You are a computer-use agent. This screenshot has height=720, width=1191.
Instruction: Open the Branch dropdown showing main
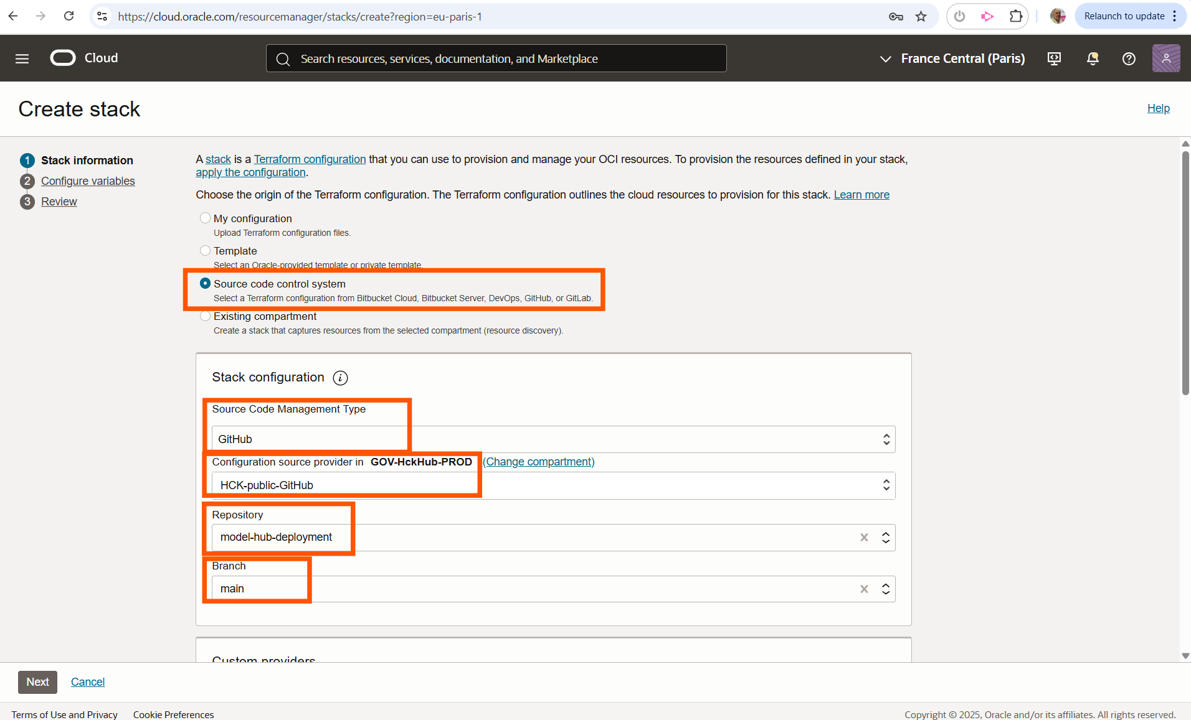point(886,589)
